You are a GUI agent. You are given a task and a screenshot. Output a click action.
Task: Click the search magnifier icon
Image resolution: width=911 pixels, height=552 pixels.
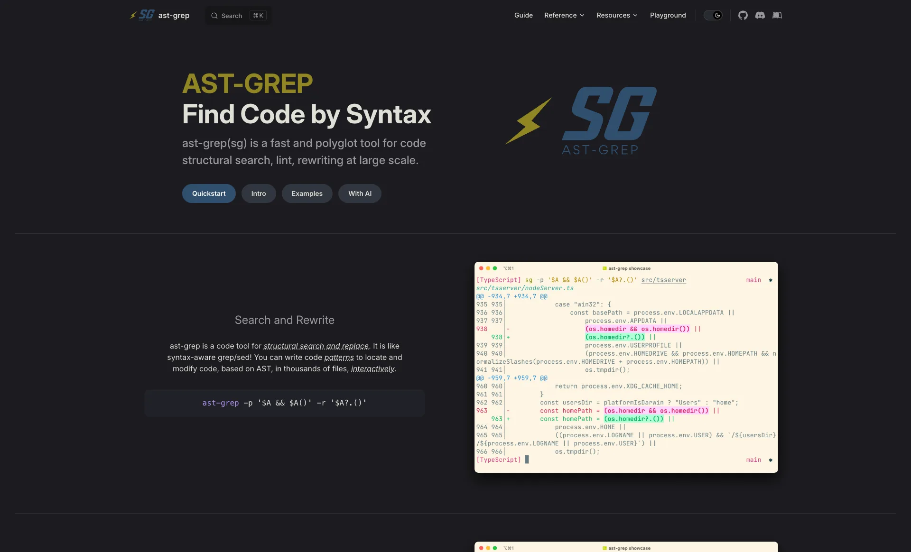214,16
